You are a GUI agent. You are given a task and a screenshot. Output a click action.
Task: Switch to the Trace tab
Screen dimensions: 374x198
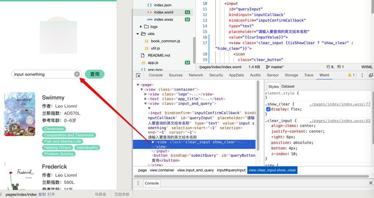click(x=309, y=75)
